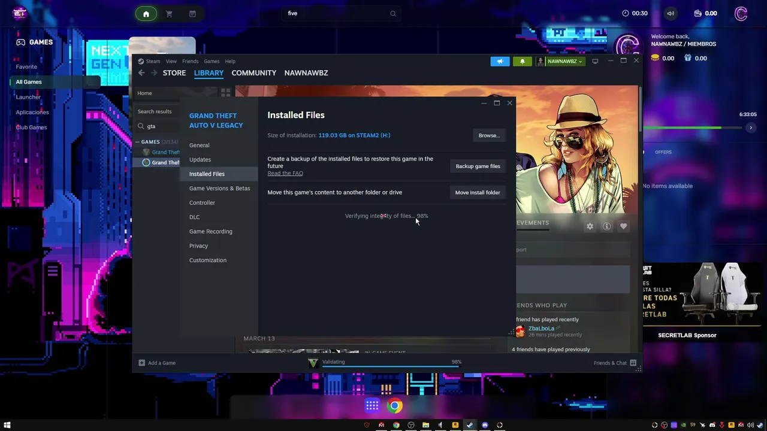Click the Browse... button
This screenshot has width=767, height=431.
pos(489,135)
